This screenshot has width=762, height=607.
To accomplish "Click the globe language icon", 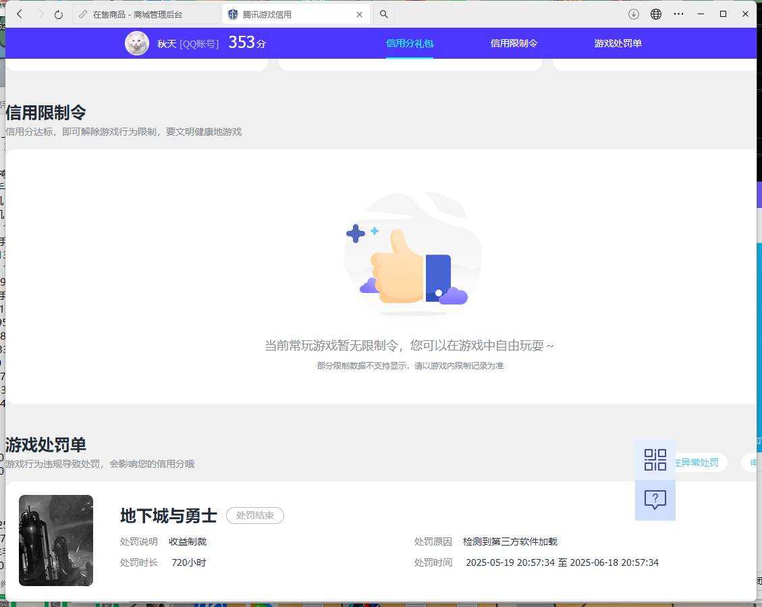I will pos(655,14).
